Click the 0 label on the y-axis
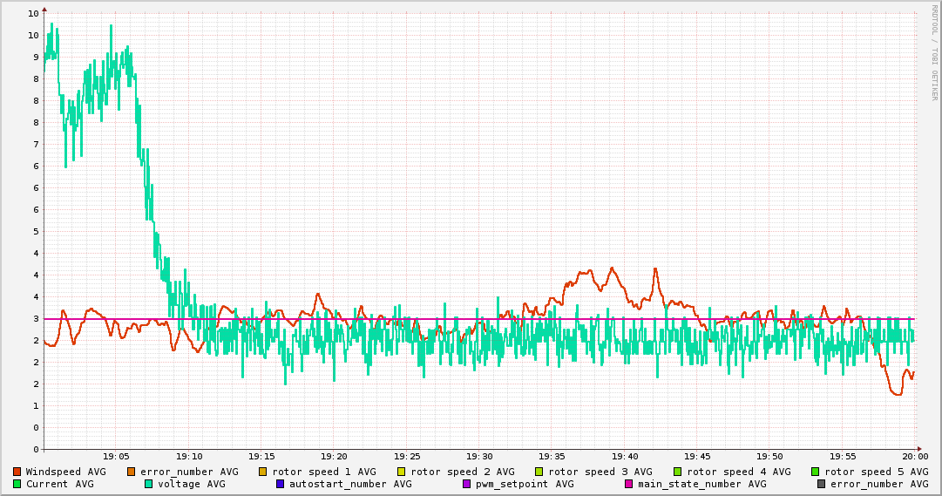The width and height of the screenshot is (942, 496). [x=35, y=450]
